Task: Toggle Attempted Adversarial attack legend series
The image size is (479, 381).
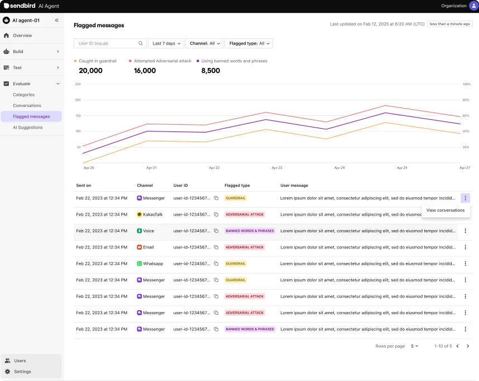Action: pyautogui.click(x=162, y=61)
